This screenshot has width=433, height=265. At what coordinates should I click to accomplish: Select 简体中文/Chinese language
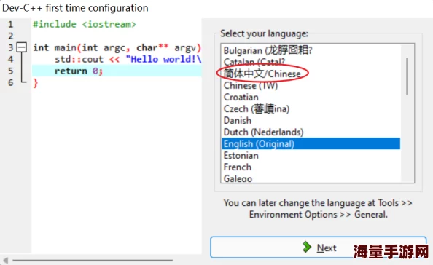311,74
